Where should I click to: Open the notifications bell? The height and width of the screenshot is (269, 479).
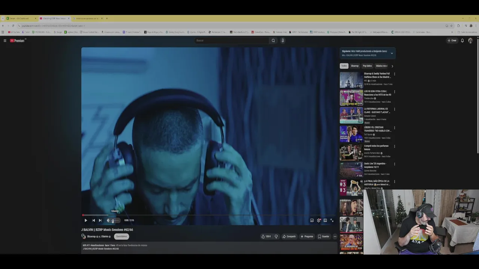[463, 41]
